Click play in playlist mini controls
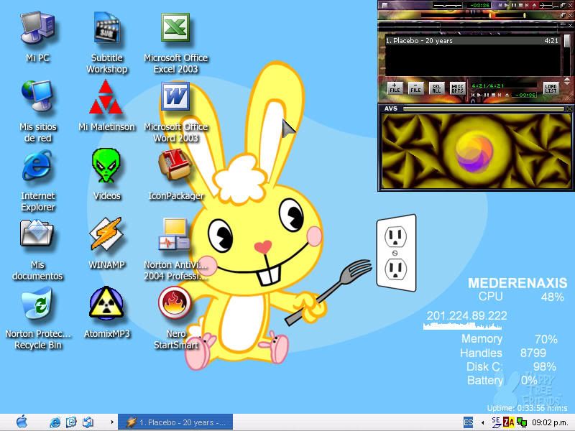 (x=479, y=96)
